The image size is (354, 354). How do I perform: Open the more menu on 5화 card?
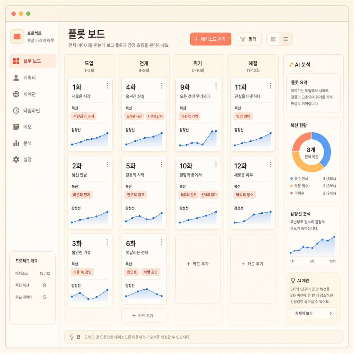(x=161, y=165)
